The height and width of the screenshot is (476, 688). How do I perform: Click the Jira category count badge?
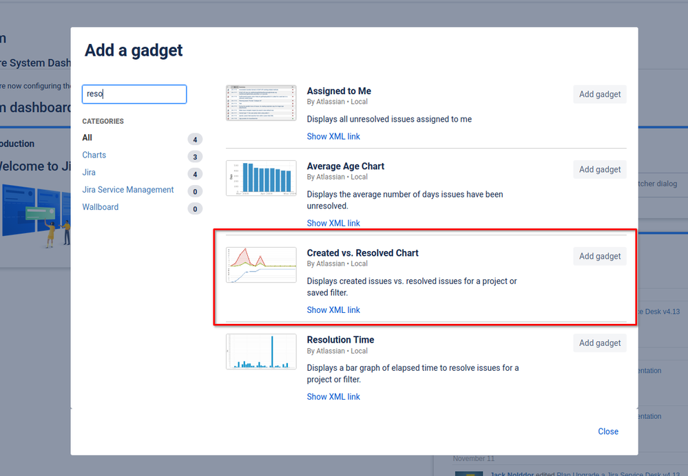(x=196, y=174)
